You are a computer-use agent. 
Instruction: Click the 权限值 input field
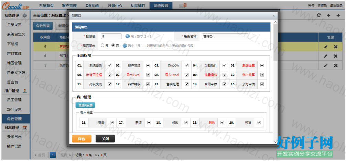point(111,36)
